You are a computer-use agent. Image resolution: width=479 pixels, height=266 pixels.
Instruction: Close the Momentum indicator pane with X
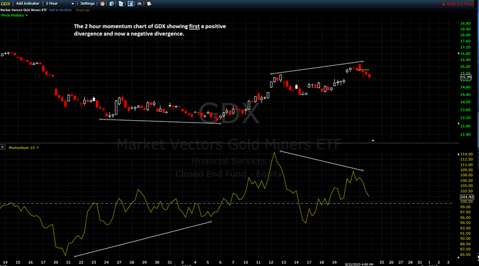(4, 146)
